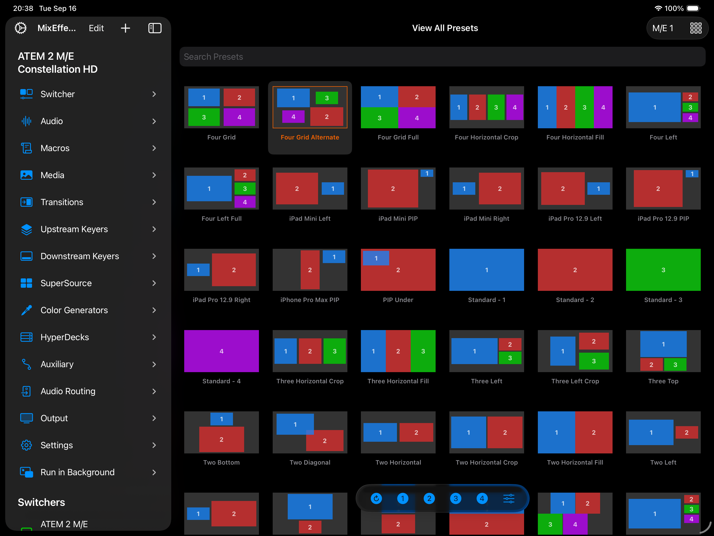
Task: Select box 3 in the floating toolbar
Action: 455,499
